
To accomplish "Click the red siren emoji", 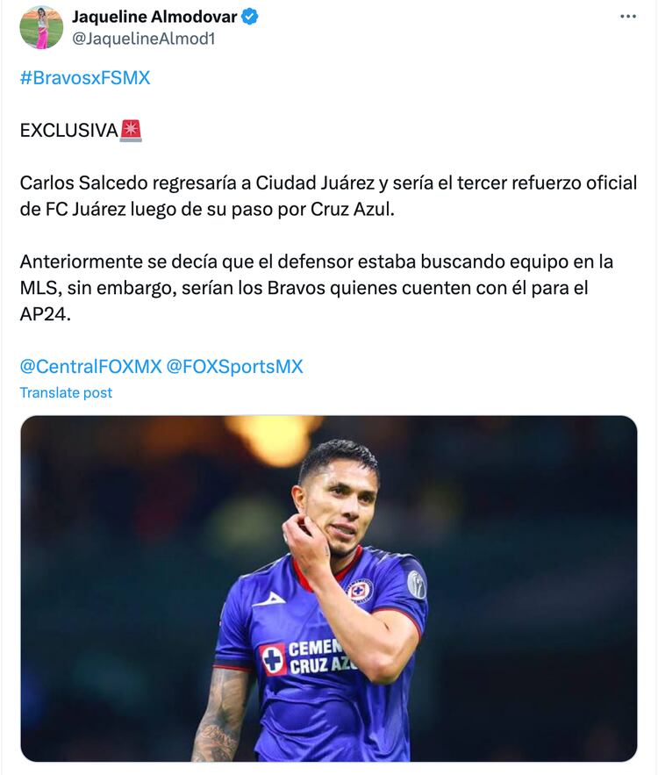I will (x=131, y=131).
